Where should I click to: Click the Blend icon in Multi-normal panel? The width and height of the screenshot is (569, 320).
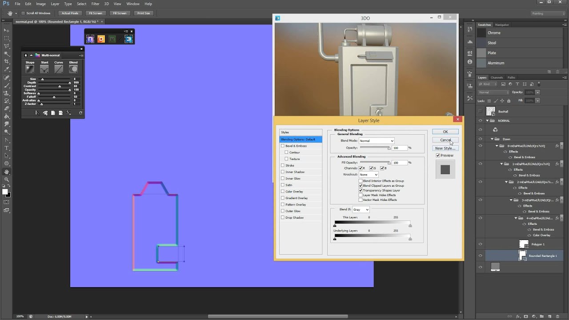pos(73,69)
